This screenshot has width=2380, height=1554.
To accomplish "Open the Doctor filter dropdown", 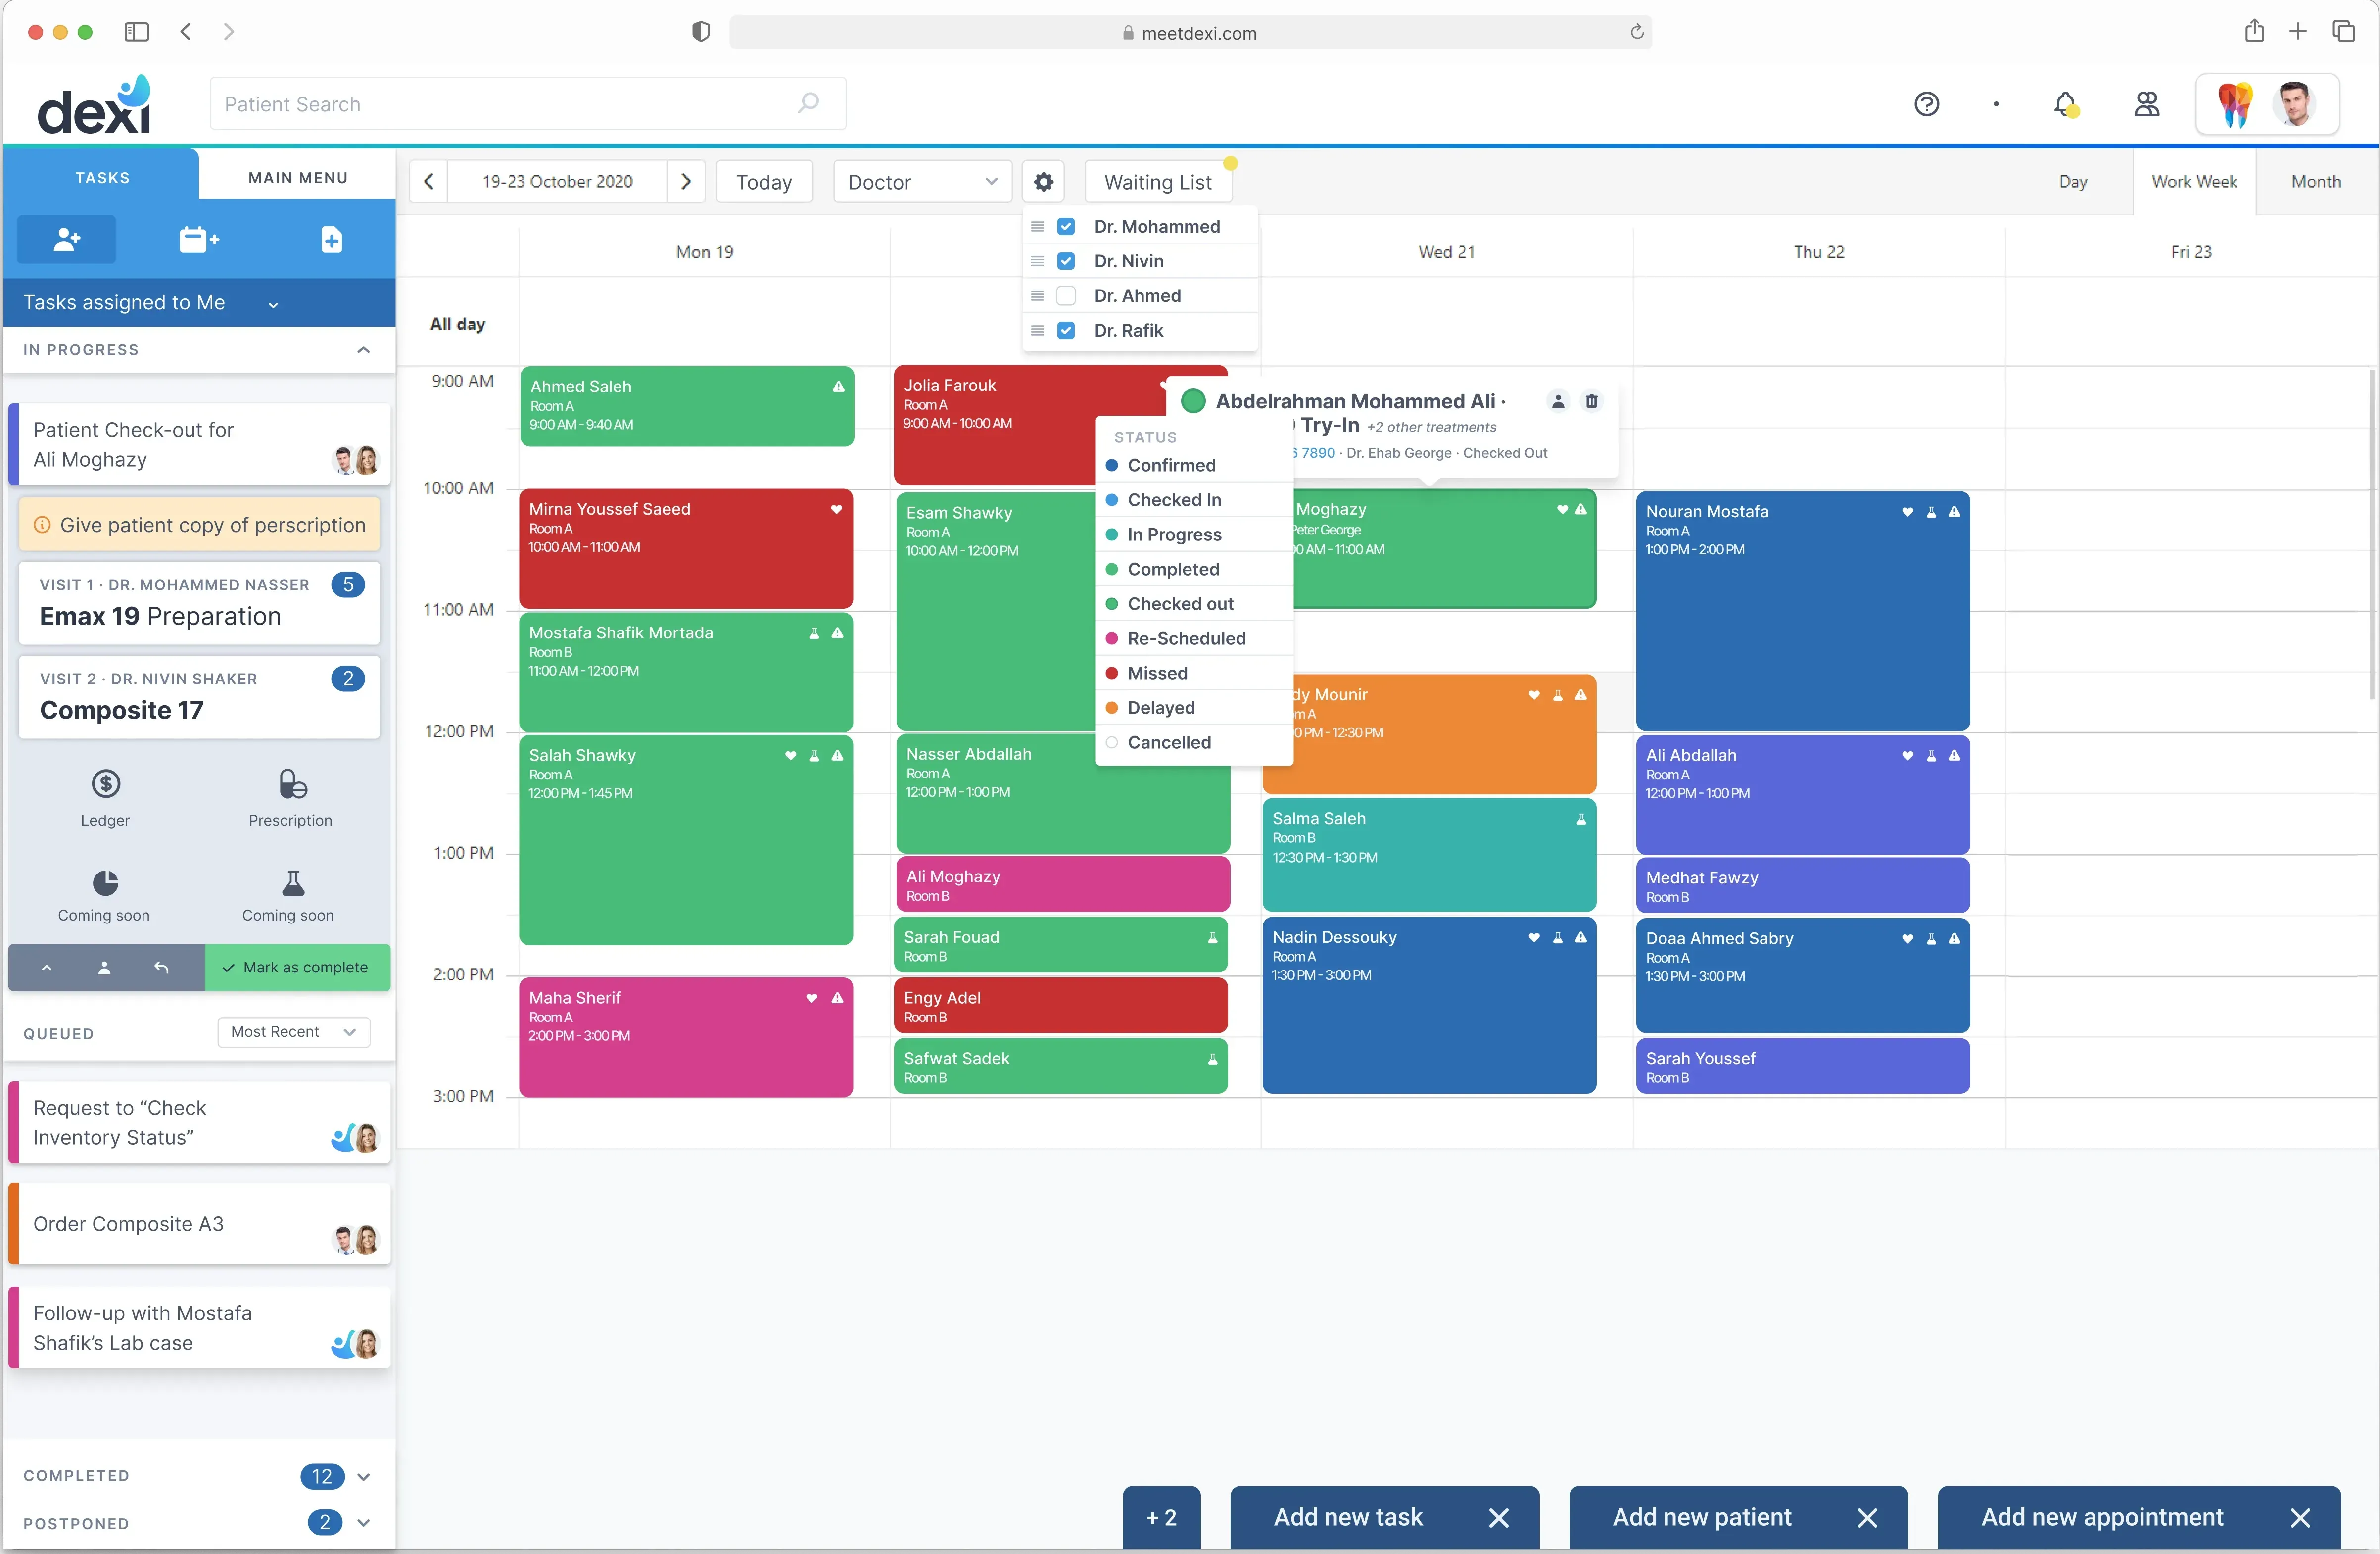I will [920, 182].
